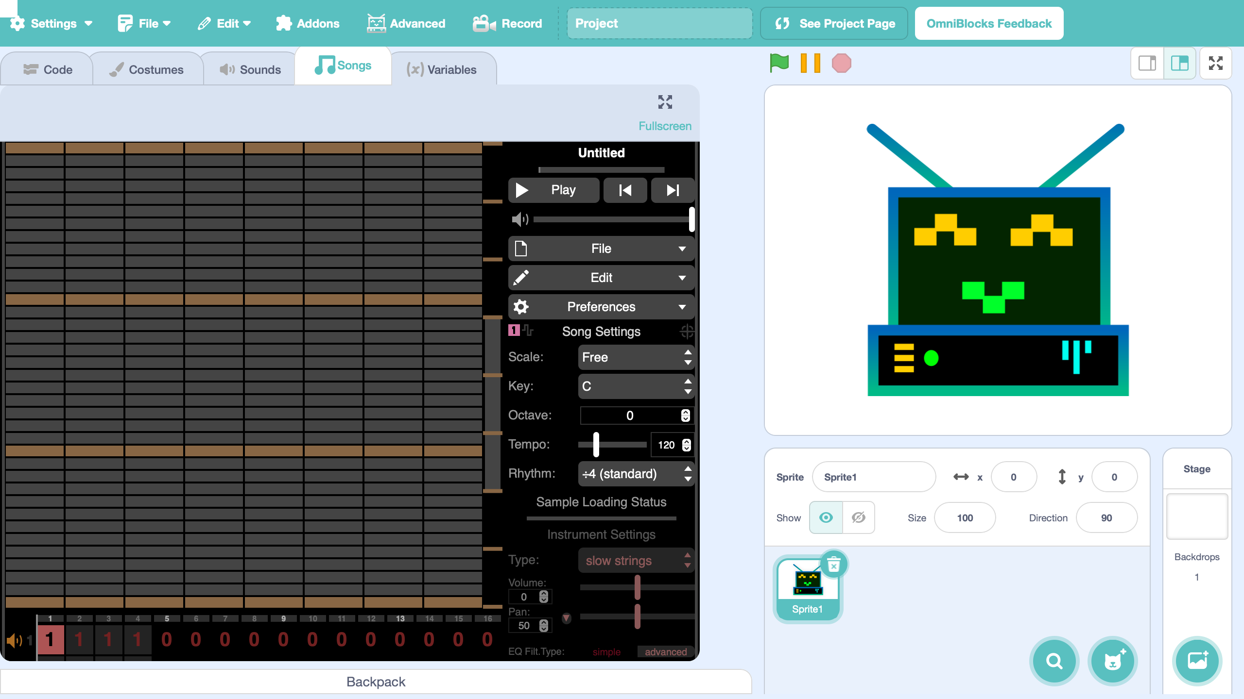Click the See Project Page button

pyautogui.click(x=834, y=23)
